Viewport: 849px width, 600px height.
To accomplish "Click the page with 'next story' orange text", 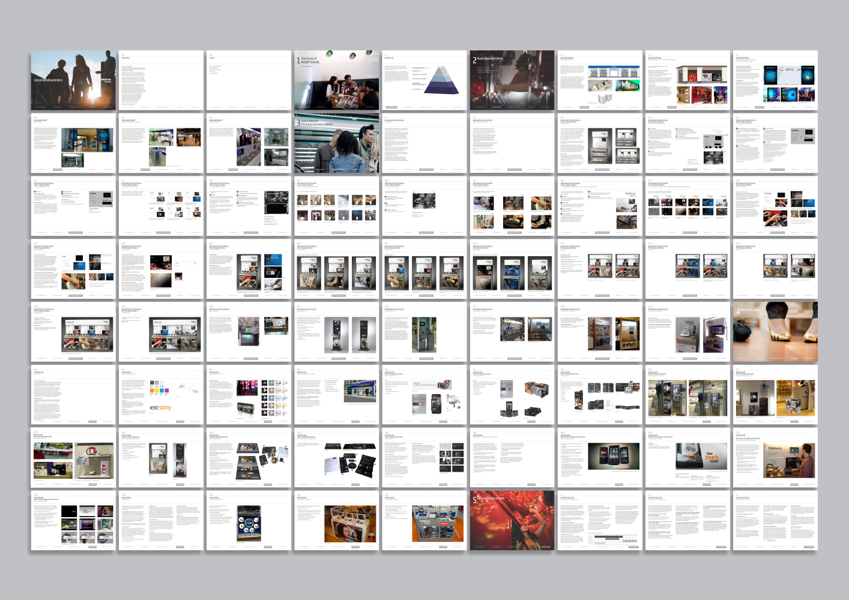I will pos(161,395).
